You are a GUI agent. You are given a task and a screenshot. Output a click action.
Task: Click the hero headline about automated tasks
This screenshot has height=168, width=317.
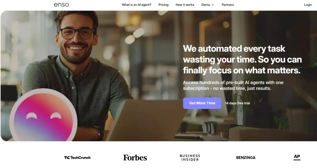[242, 59]
